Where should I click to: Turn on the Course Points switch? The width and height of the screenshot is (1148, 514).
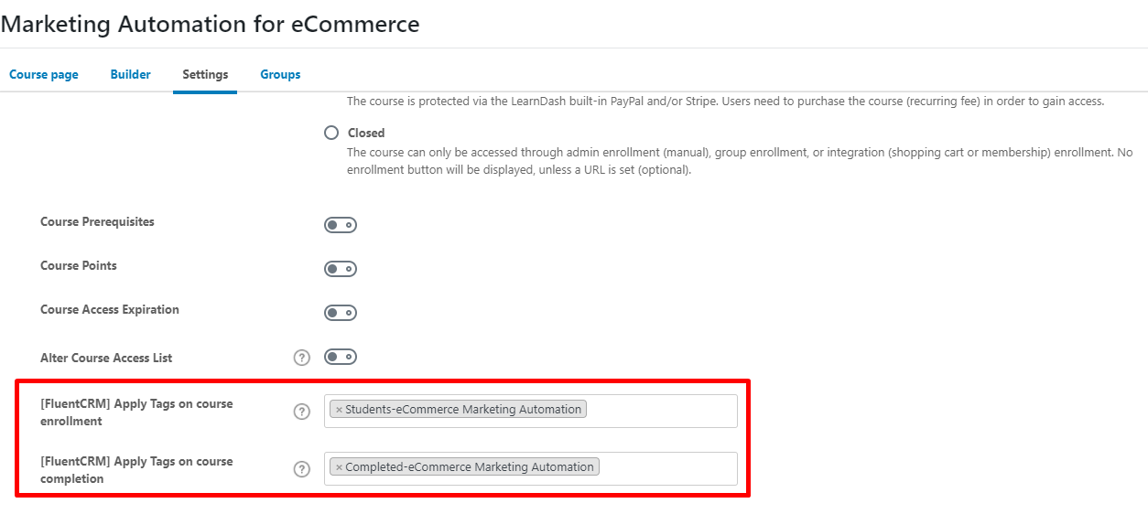coord(340,269)
